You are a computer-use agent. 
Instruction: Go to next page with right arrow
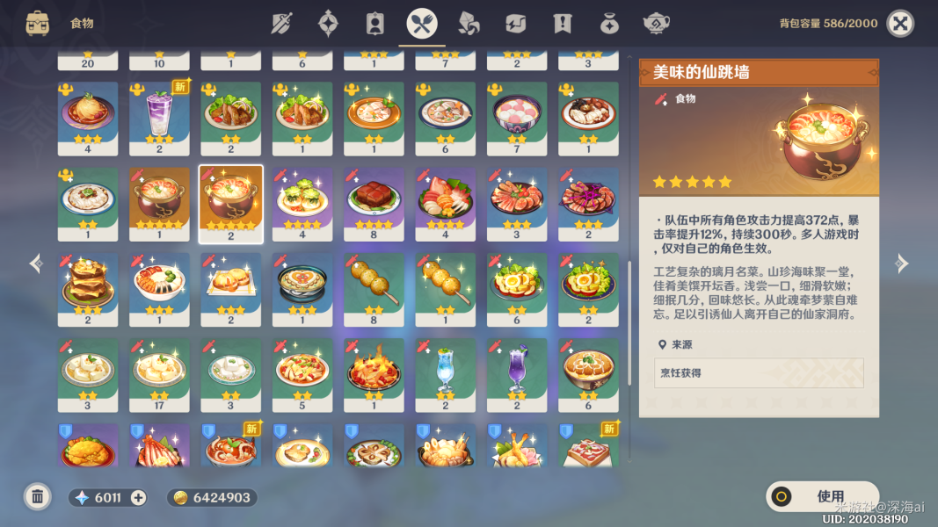901,263
